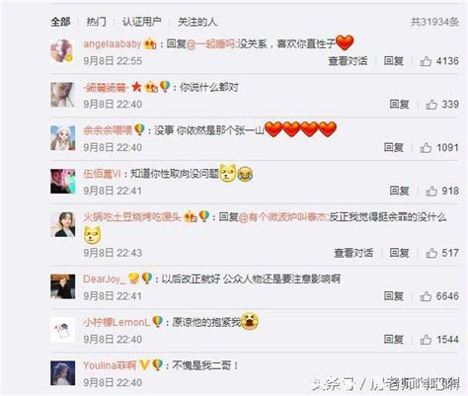Like the comment showing 1091 likes
This screenshot has height=396, width=468.
[426, 148]
